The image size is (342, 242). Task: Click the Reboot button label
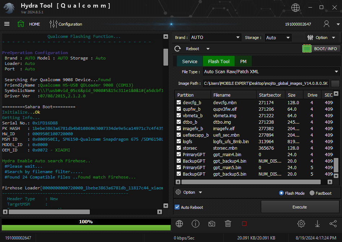[x=192, y=49]
